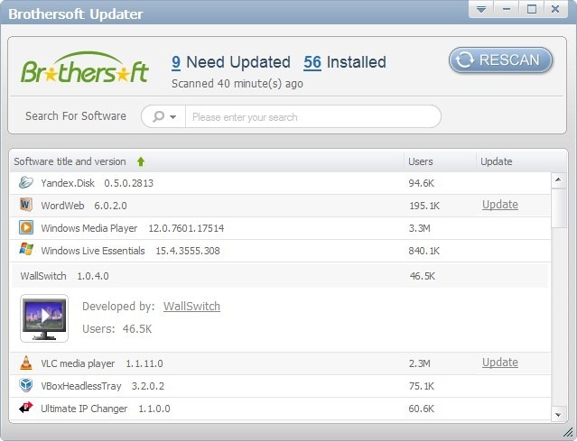Click the VLC media player cone icon
This screenshot has height=441, width=577.
26,363
